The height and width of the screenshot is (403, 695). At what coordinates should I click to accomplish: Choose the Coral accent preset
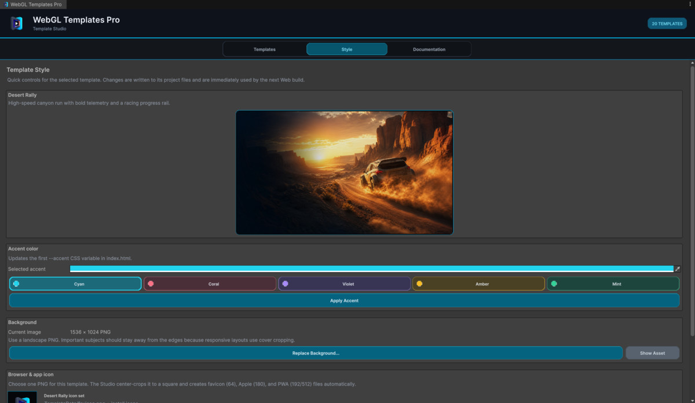[210, 284]
